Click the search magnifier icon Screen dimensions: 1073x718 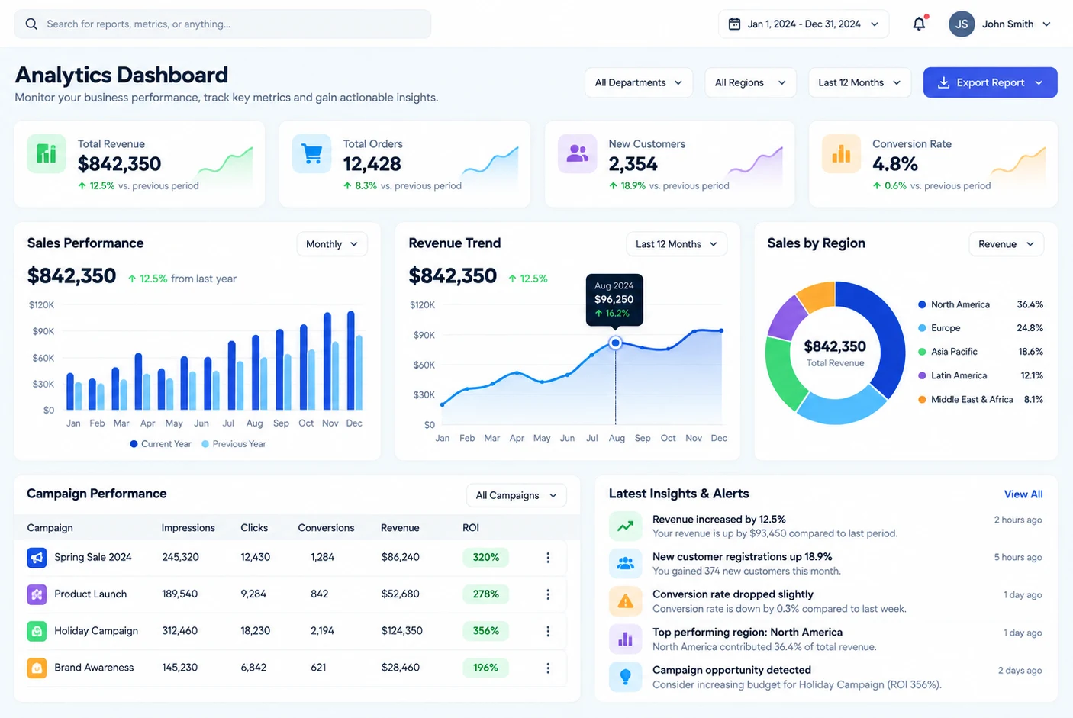[31, 24]
